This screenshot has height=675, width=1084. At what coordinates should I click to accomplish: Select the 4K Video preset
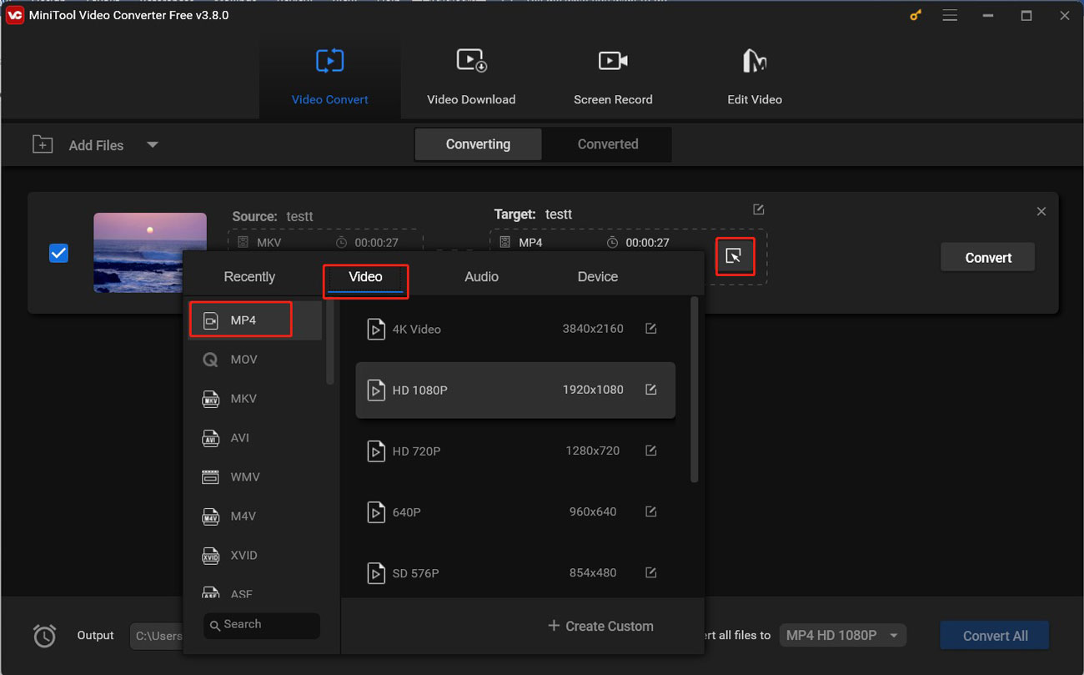click(x=515, y=329)
